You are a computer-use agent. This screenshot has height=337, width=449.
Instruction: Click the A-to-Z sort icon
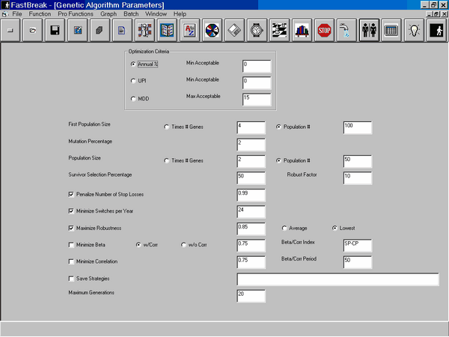point(189,31)
